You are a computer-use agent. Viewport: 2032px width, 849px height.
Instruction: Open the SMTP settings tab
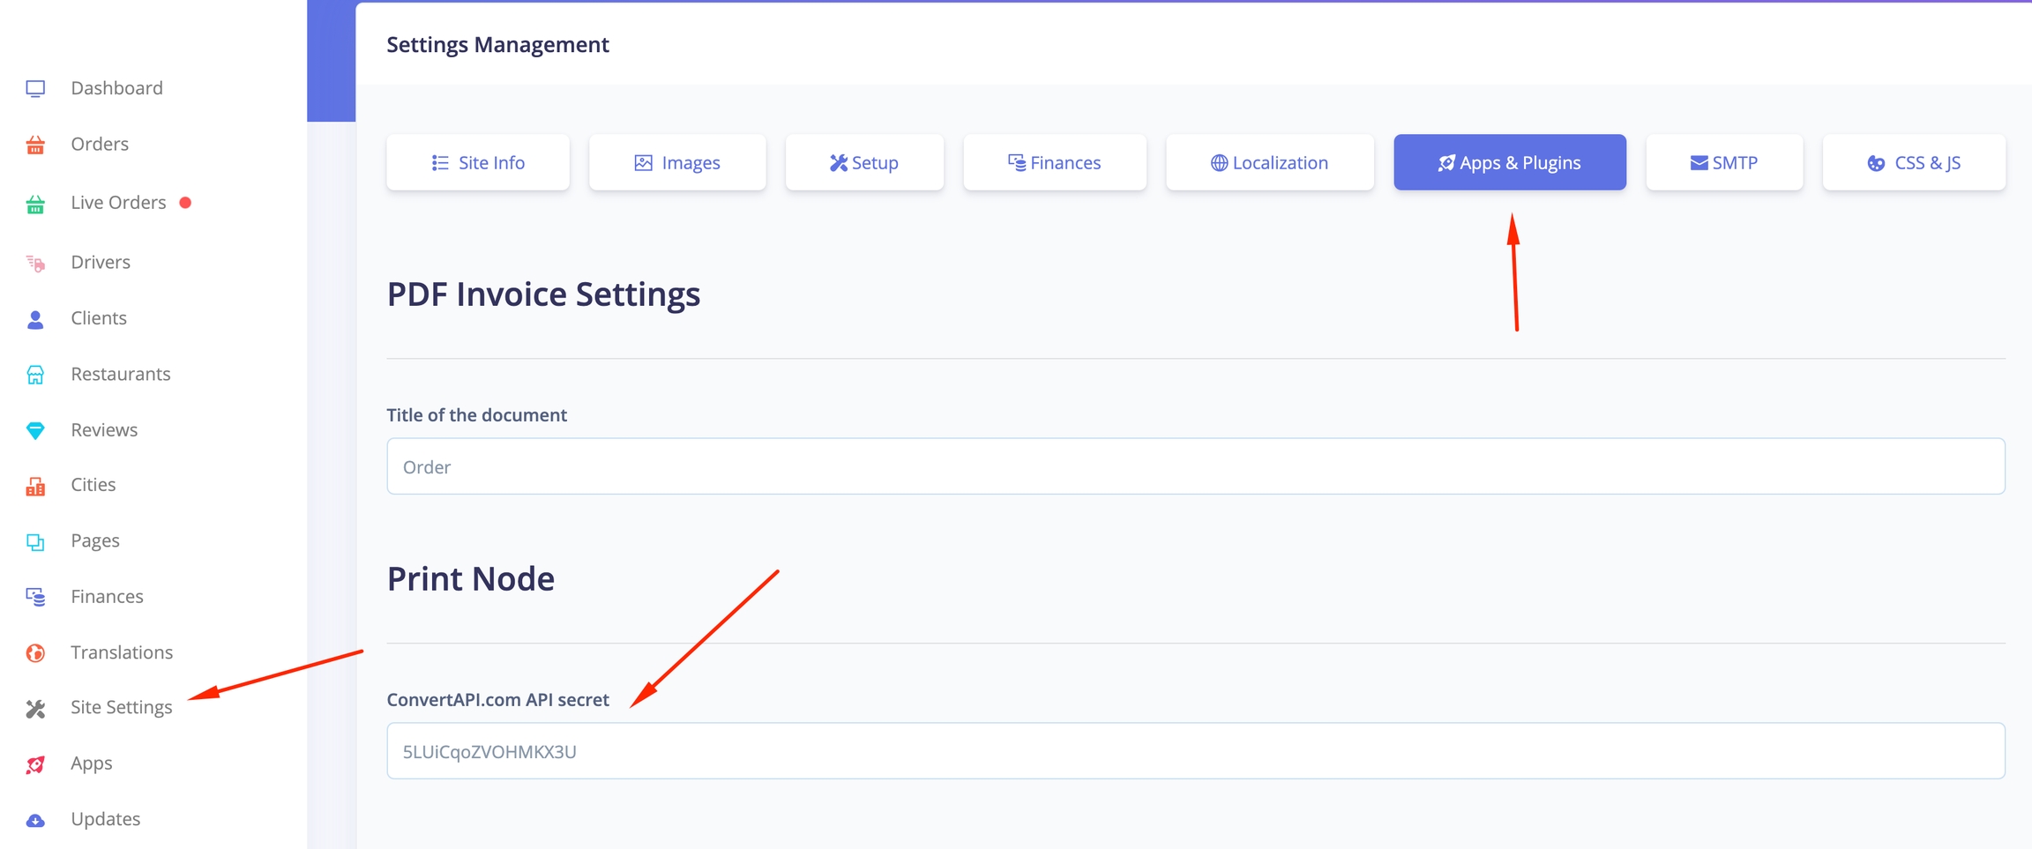coord(1723,162)
